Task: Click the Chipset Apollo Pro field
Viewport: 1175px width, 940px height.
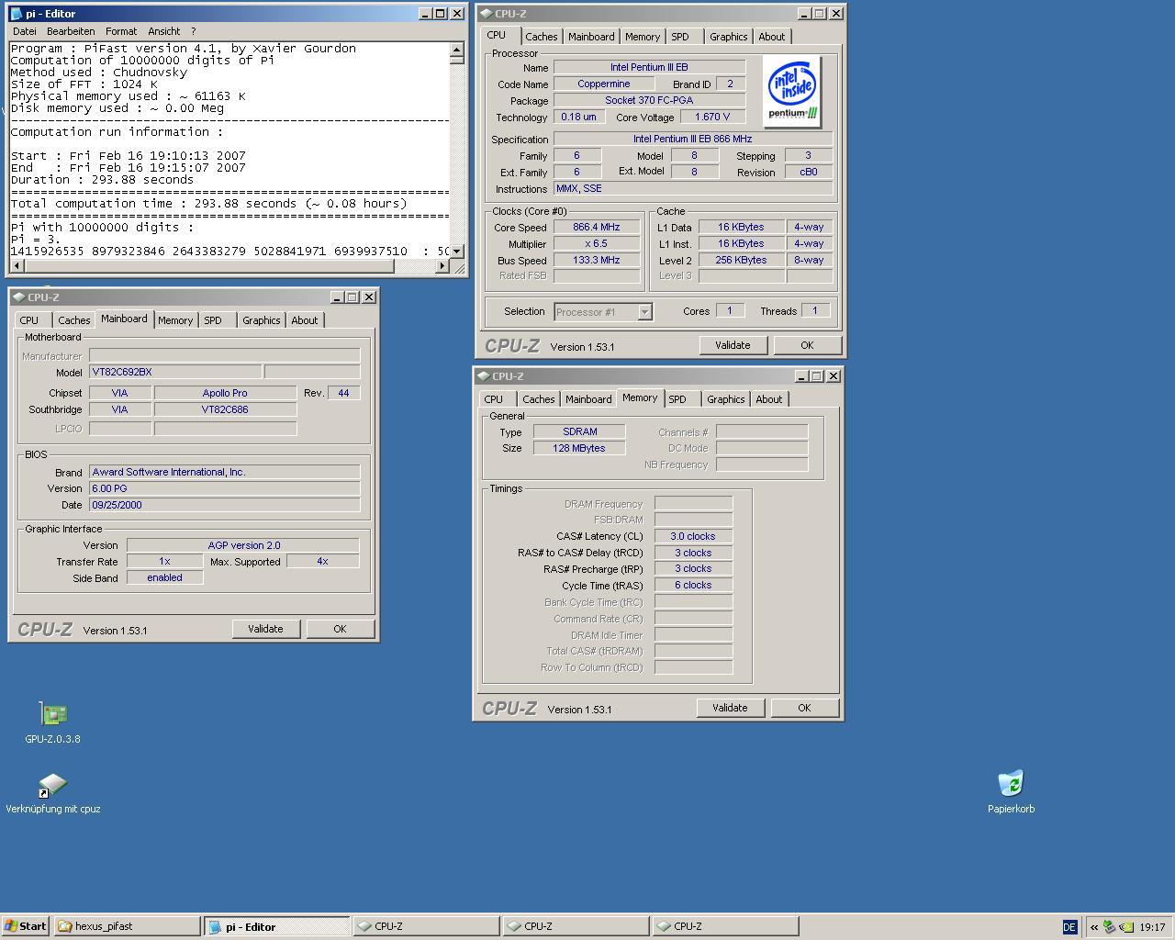Action: [x=225, y=393]
